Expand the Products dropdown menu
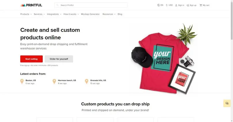The height and width of the screenshot is (122, 233). pyautogui.click(x=26, y=14)
